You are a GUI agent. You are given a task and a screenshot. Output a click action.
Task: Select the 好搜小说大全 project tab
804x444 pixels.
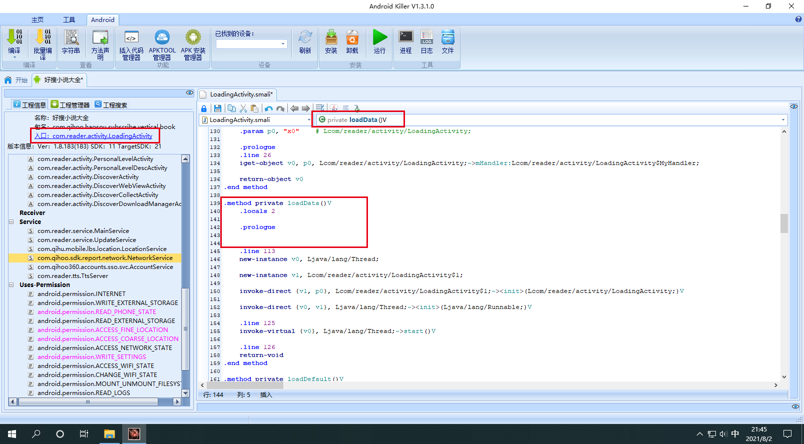(x=59, y=80)
